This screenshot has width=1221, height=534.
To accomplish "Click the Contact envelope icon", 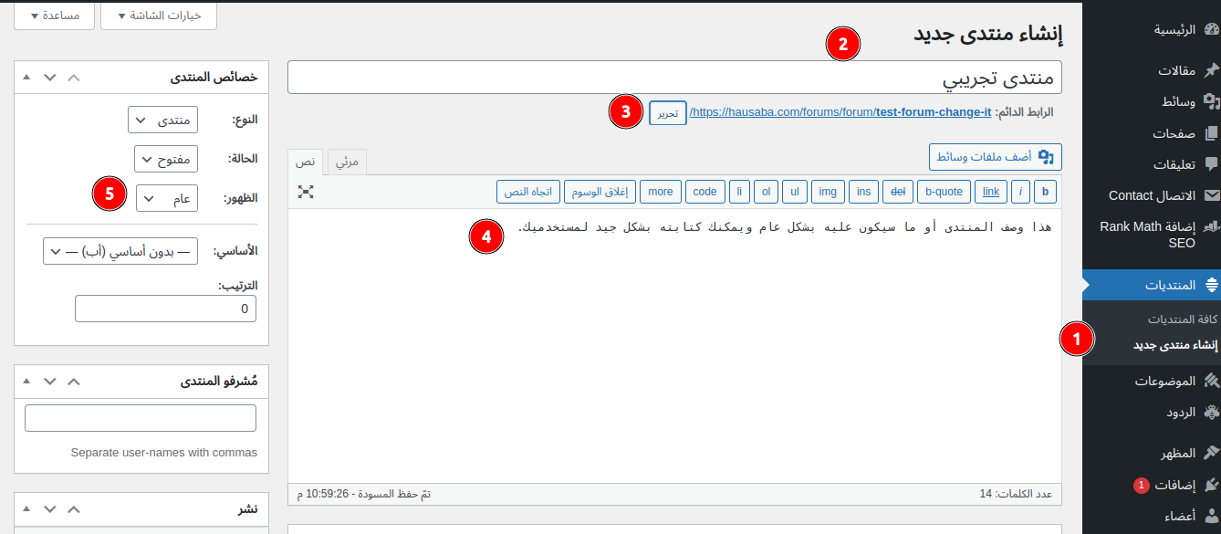I will [x=1211, y=195].
